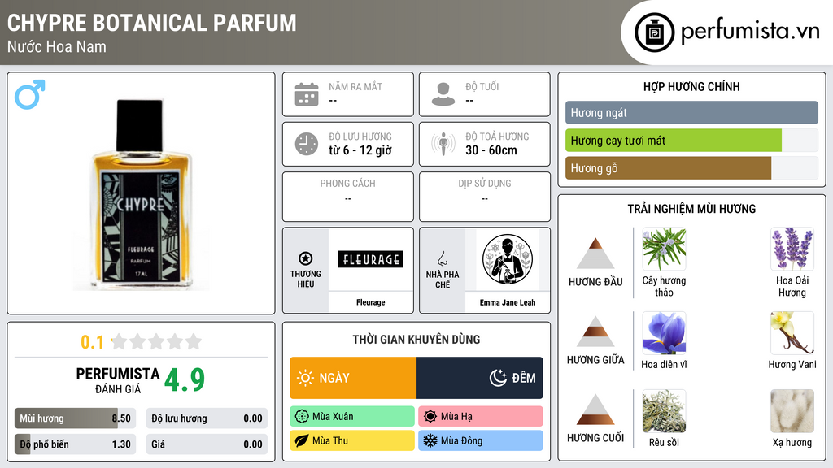Image resolution: width=833 pixels, height=468 pixels.
Task: Click the calendar icon for Năm ra mắt
Action: [x=307, y=94]
